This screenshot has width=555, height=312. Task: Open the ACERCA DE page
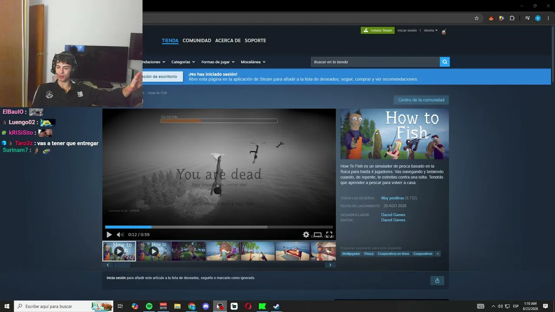pos(228,41)
